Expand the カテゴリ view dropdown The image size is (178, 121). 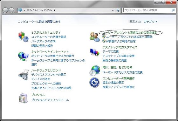pyautogui.click(x=151, y=22)
